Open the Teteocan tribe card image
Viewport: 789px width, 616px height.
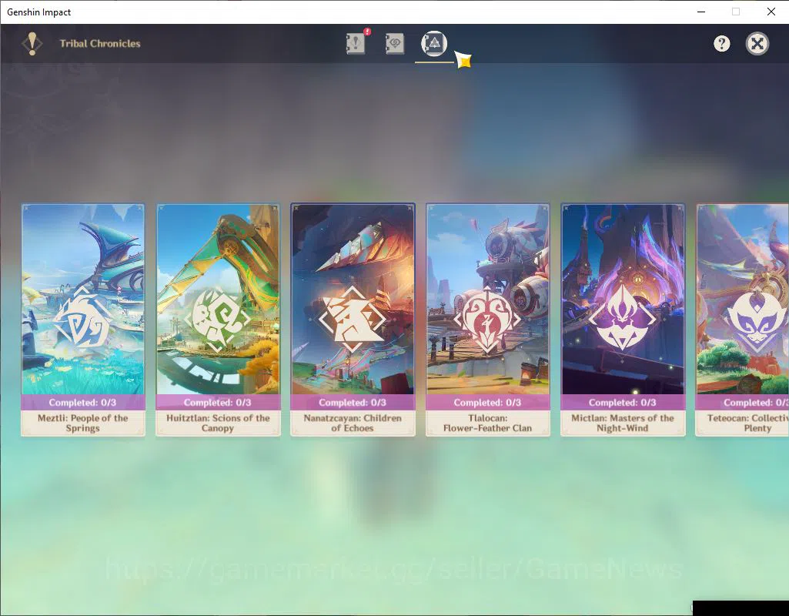tap(743, 299)
